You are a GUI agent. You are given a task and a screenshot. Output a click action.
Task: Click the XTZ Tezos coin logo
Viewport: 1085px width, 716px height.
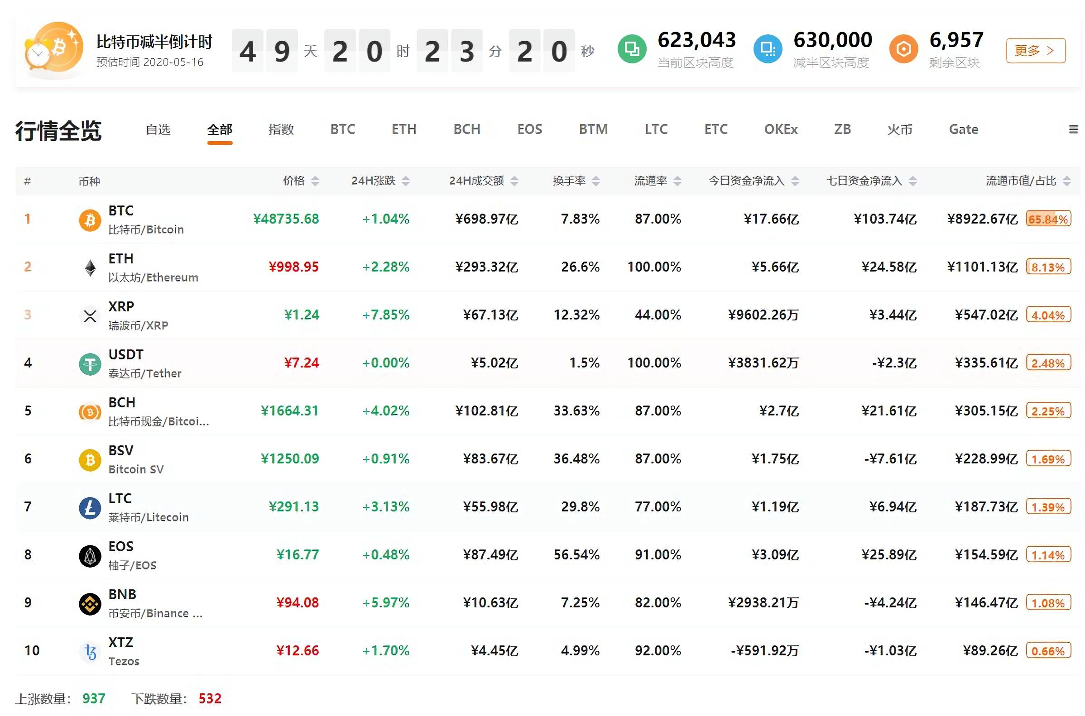pos(90,652)
